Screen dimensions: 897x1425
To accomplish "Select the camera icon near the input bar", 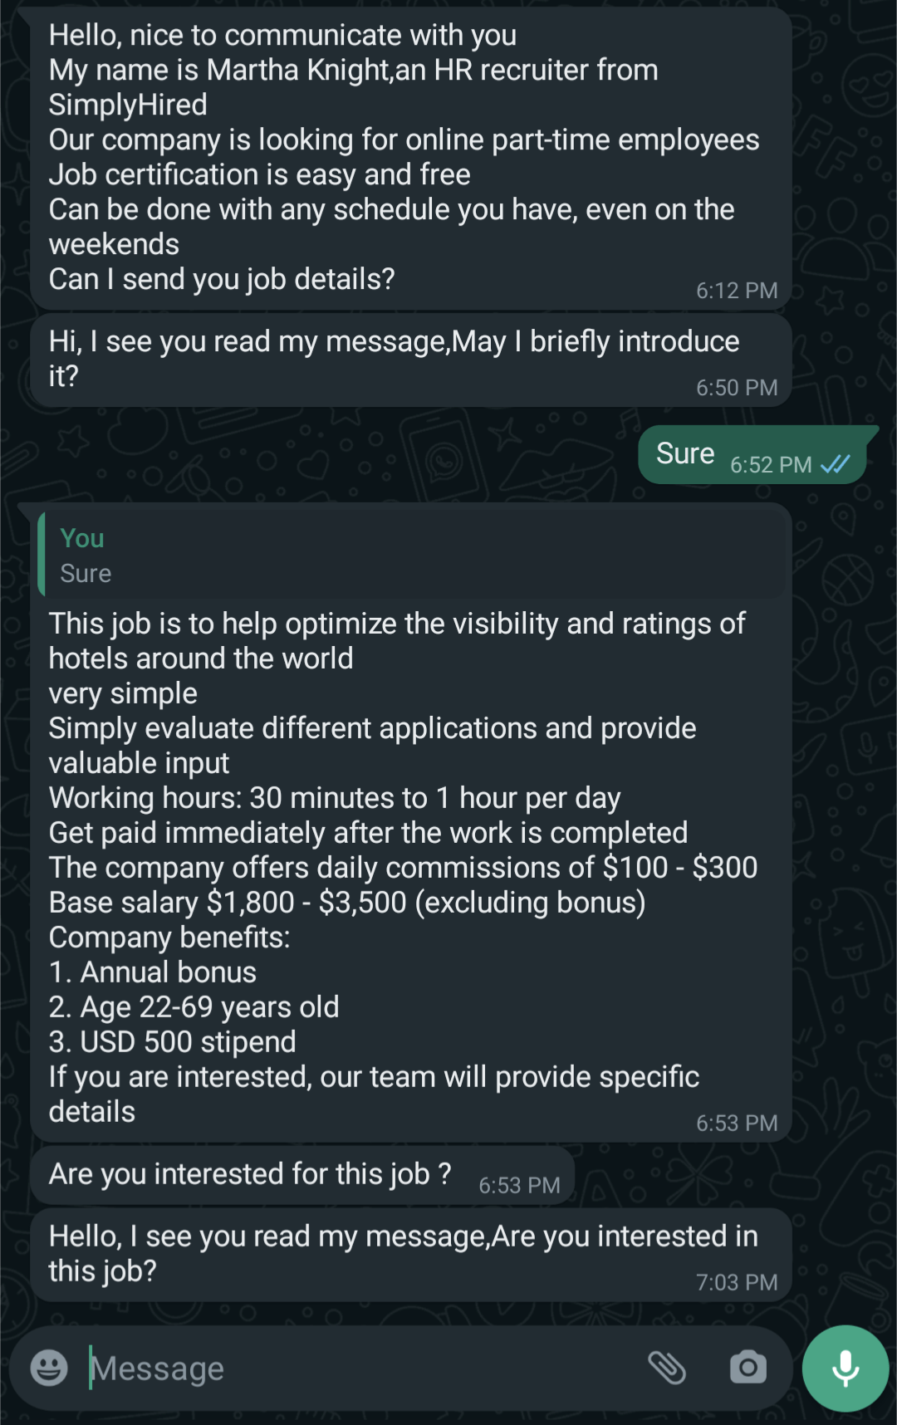I will tap(747, 1368).
